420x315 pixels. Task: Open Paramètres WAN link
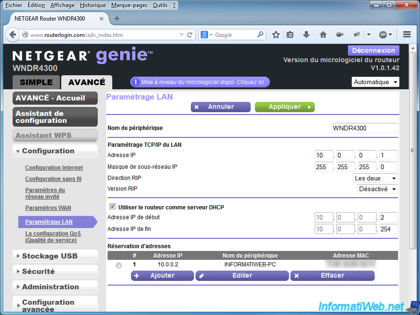pyautogui.click(x=48, y=208)
